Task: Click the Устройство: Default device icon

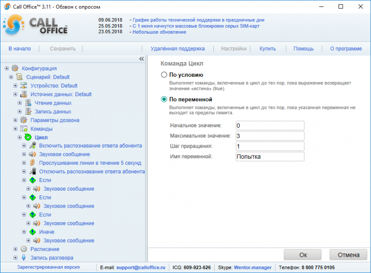Action: [x=24, y=86]
